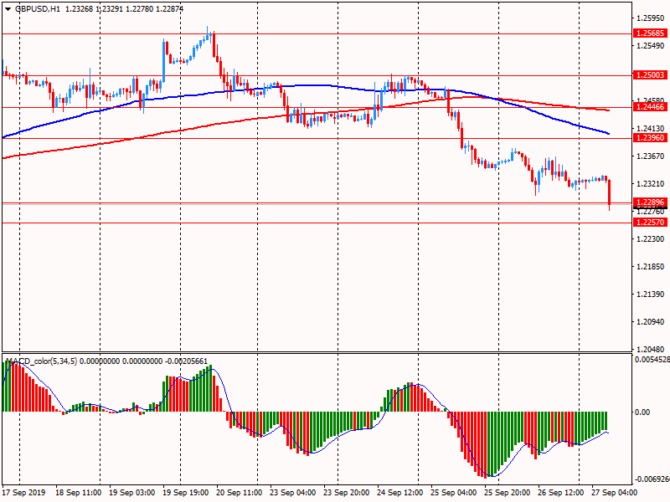The image size is (670, 502).
Task: Select the 25 Sep 20:00 time axis label
Action: coord(508,493)
